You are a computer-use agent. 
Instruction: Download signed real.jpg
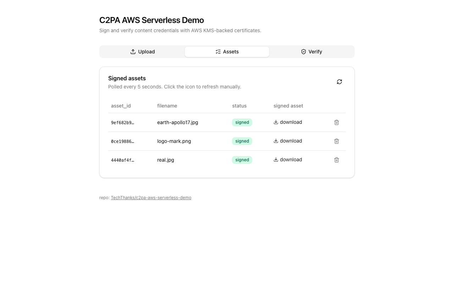coord(288,160)
